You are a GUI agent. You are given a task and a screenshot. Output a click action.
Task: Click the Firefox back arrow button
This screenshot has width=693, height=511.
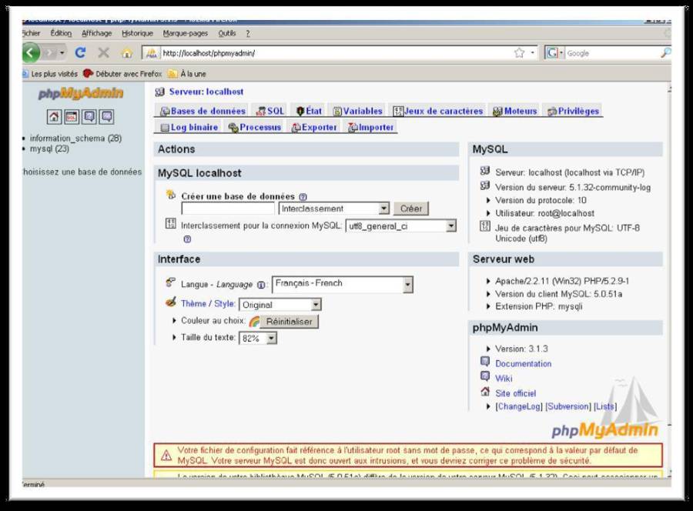[x=31, y=53]
